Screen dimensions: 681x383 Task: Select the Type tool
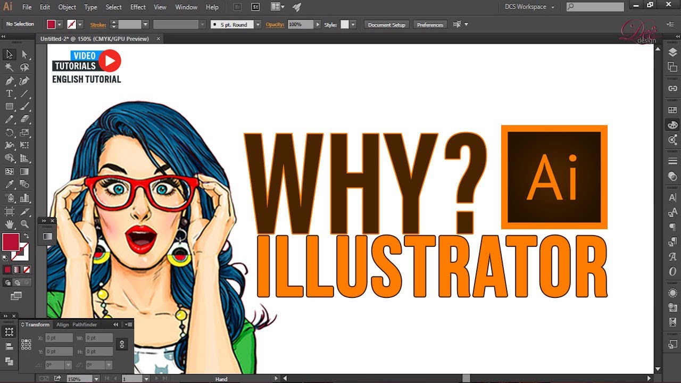point(9,94)
